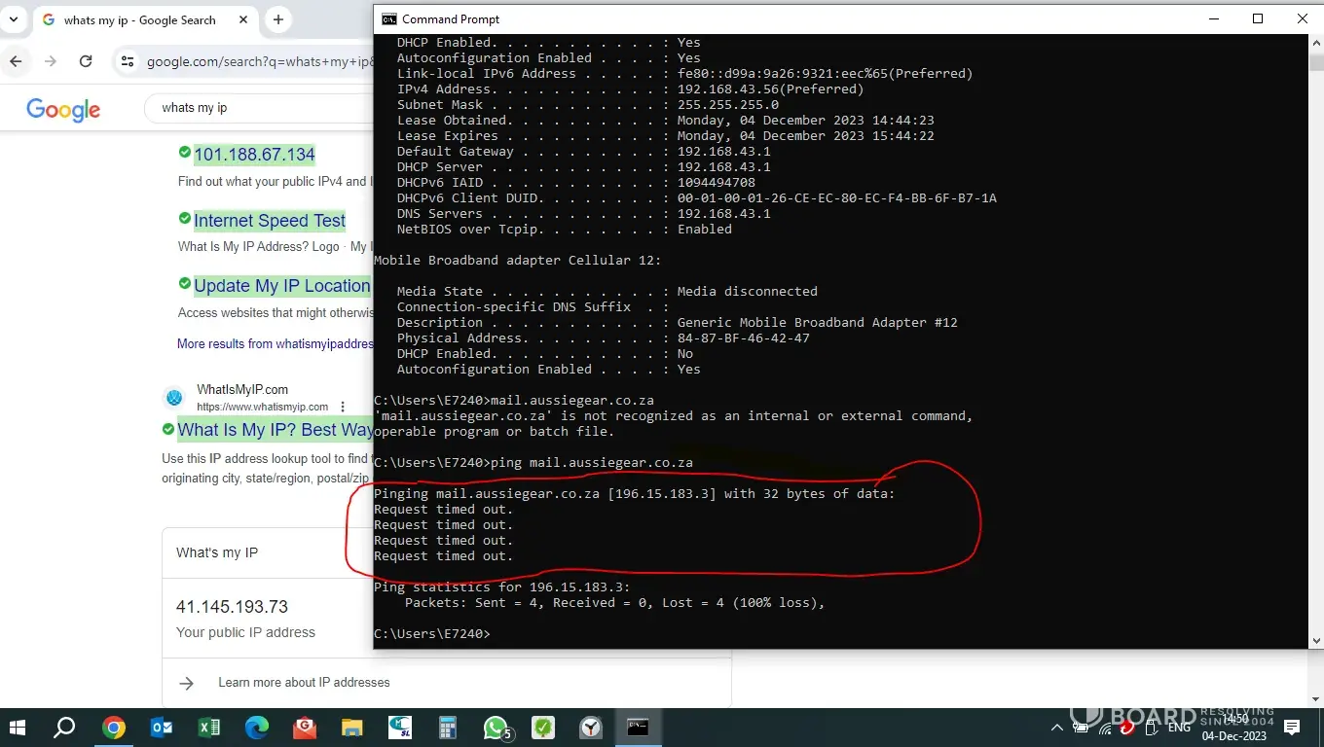This screenshot has width=1324, height=747.
Task: Click the Default Gateway 192.168.43.1 line
Action: pos(584,152)
